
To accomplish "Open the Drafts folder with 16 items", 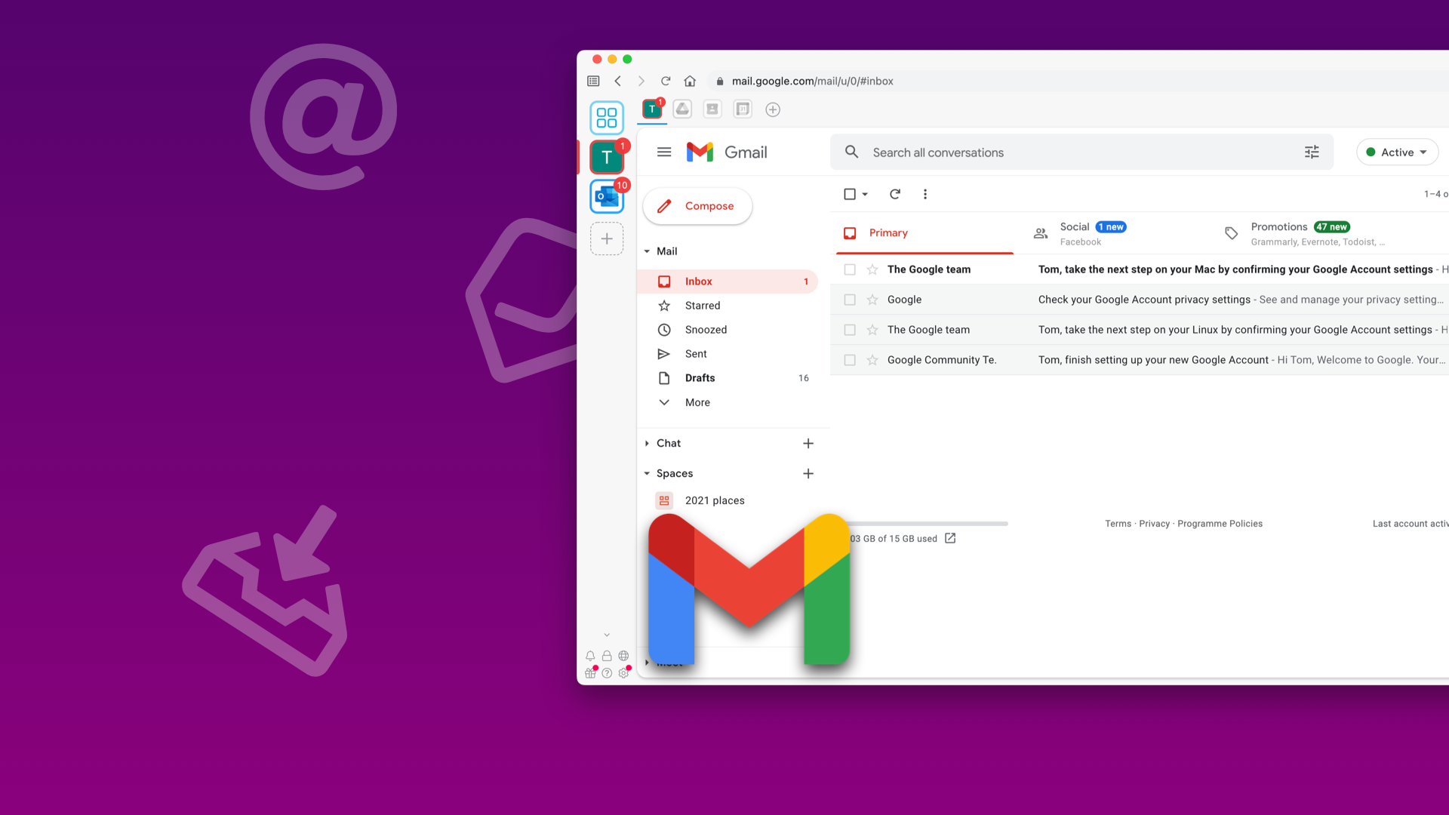I will [700, 377].
